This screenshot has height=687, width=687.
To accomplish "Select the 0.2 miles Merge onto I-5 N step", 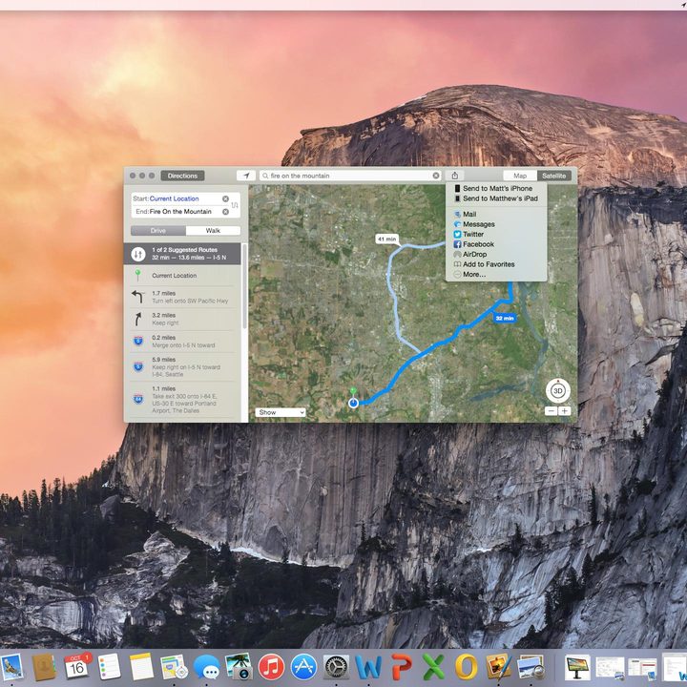I will click(182, 342).
